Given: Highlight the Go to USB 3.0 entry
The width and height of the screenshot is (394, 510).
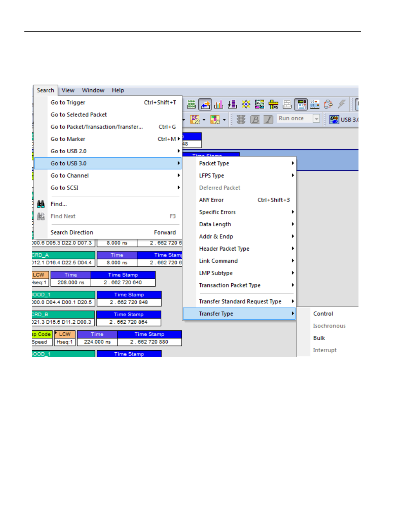Looking at the screenshot, I should click(108, 163).
